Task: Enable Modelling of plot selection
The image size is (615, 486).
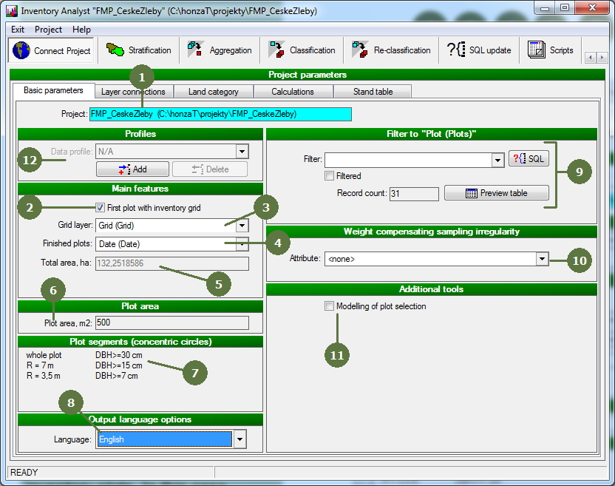Action: 329,306
